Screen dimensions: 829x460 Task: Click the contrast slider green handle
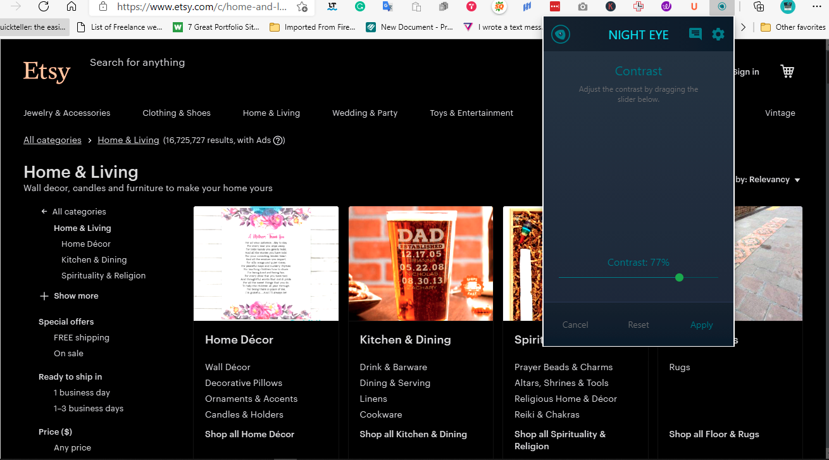pyautogui.click(x=680, y=277)
